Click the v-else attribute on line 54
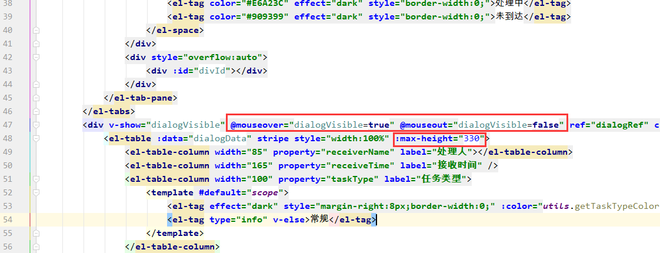 289,219
